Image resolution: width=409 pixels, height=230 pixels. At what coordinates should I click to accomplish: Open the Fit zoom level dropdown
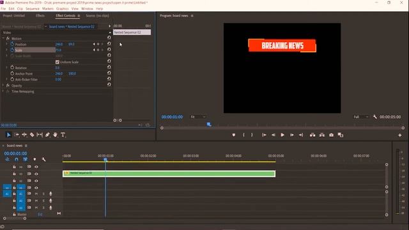pyautogui.click(x=198, y=117)
